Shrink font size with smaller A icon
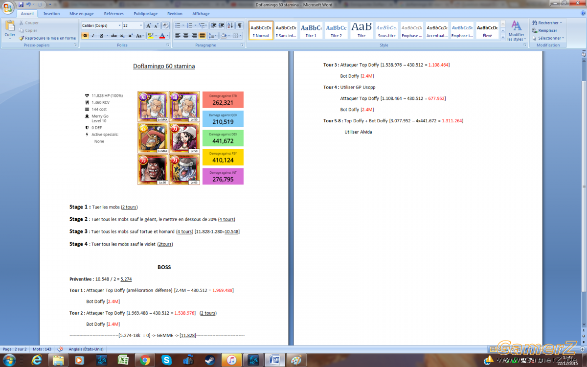 [x=157, y=25]
